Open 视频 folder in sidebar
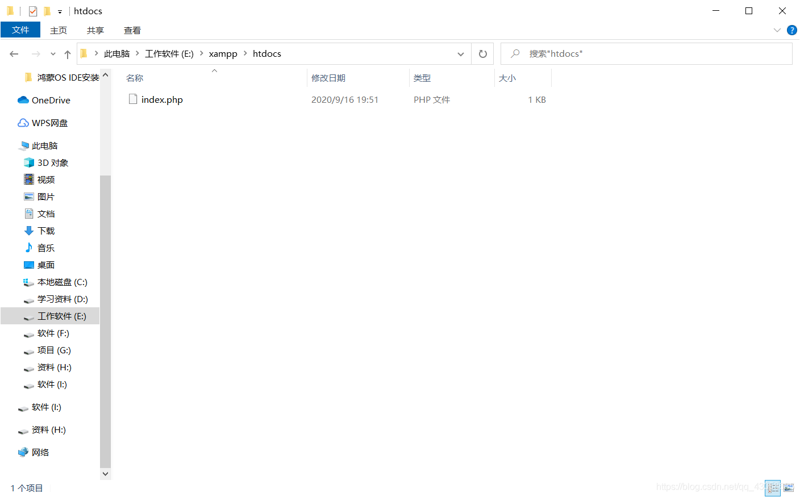 point(46,179)
